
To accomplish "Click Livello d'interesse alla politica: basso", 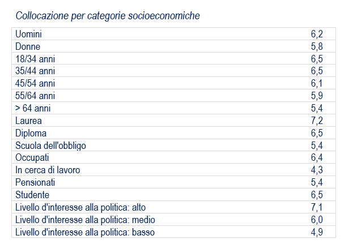I will [x=85, y=232].
